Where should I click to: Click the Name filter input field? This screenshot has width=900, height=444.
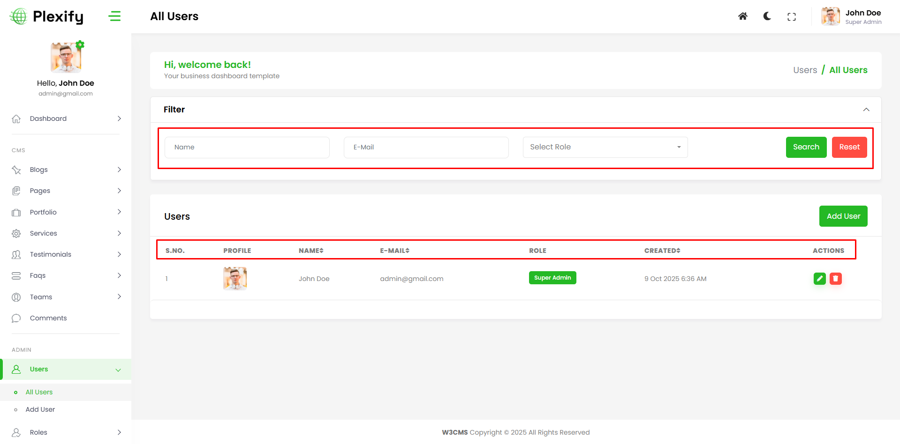point(247,147)
